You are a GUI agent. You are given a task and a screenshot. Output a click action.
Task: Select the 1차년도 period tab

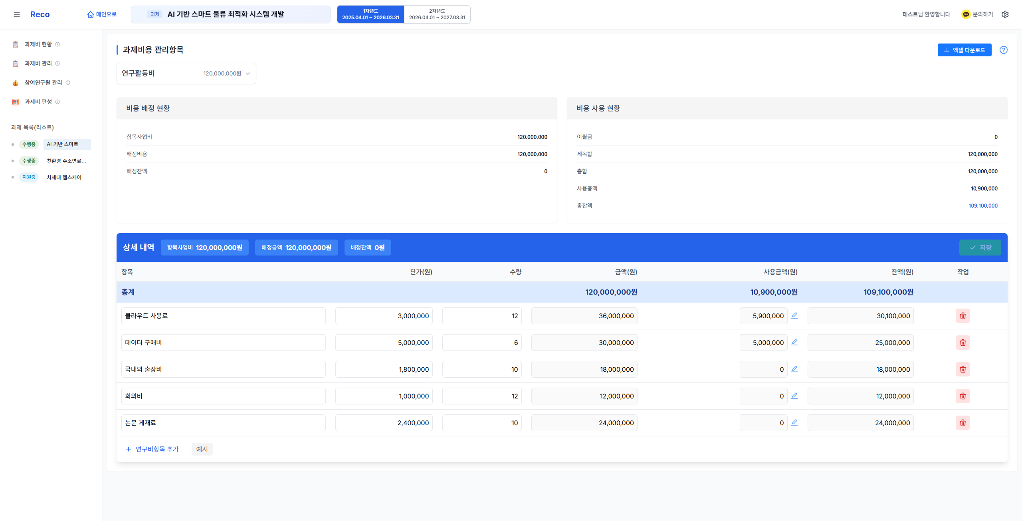click(x=370, y=14)
